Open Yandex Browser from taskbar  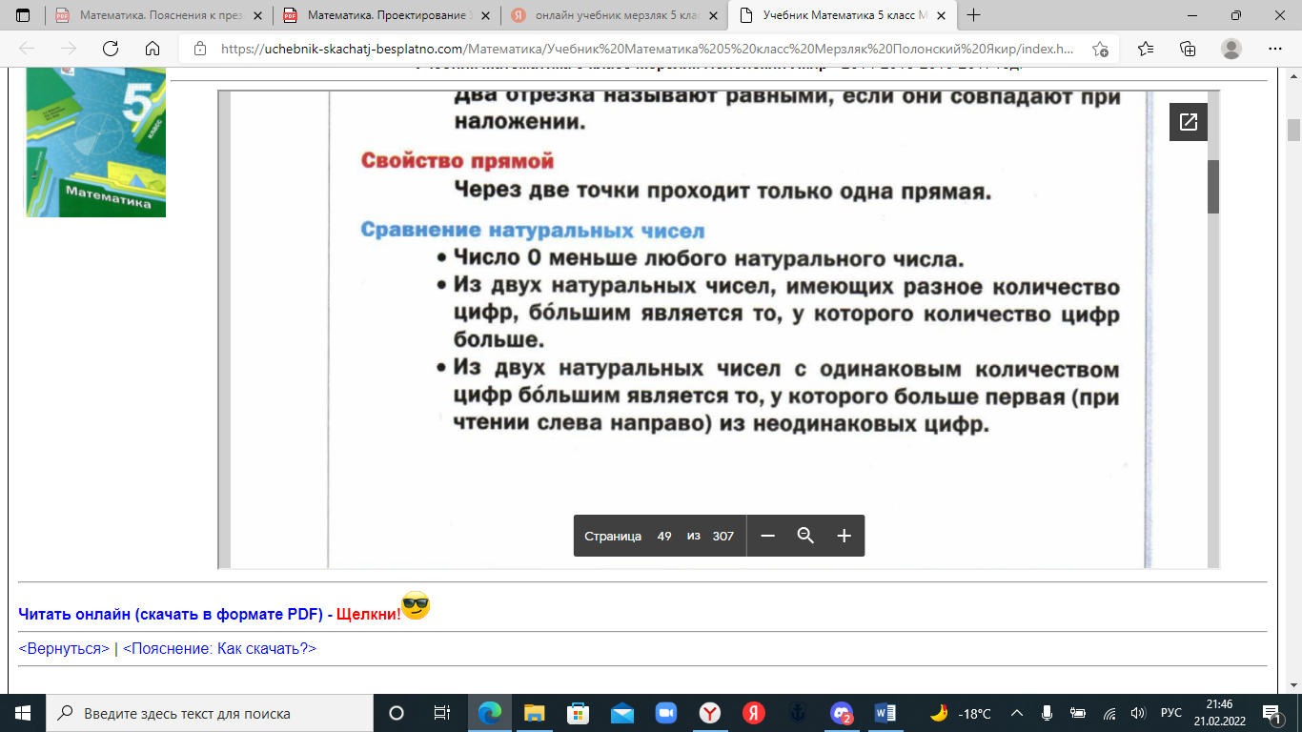[710, 713]
